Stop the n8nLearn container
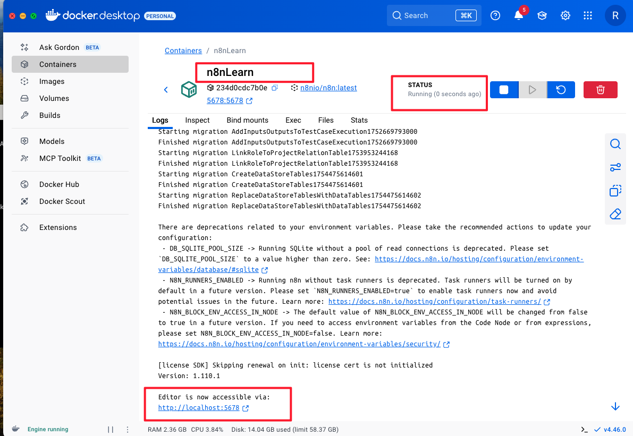 [x=504, y=90]
